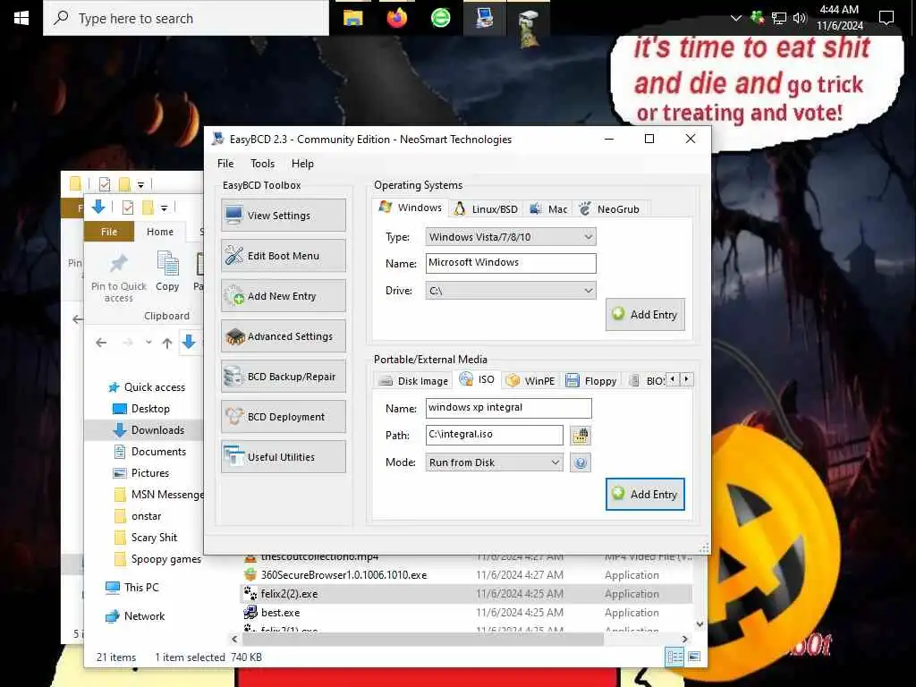Image resolution: width=916 pixels, height=687 pixels.
Task: Open the File menu in EasyBCD
Action: pyautogui.click(x=225, y=164)
